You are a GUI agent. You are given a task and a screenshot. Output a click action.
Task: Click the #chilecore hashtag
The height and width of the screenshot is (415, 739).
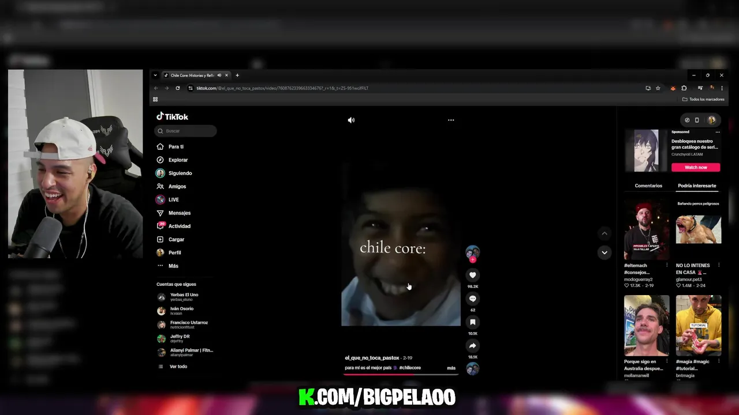[410, 368]
